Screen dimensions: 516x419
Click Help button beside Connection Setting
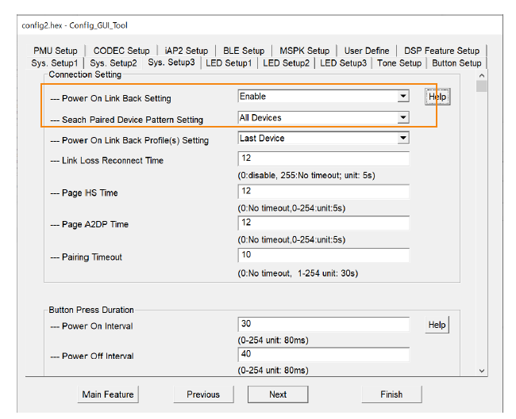(x=437, y=97)
